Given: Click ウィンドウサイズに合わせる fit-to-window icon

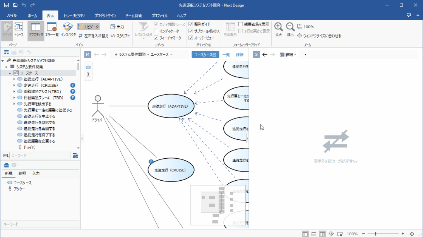Looking at the screenshot, I should pos(300,36).
